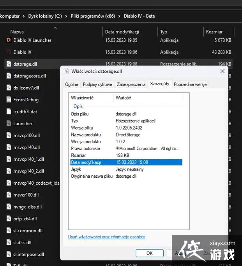Click the Diablo IV - Beta breadcrumb
The image size is (242, 266).
click(139, 16)
